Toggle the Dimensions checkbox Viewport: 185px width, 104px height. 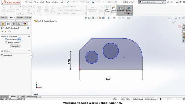pyautogui.click(x=2, y=55)
